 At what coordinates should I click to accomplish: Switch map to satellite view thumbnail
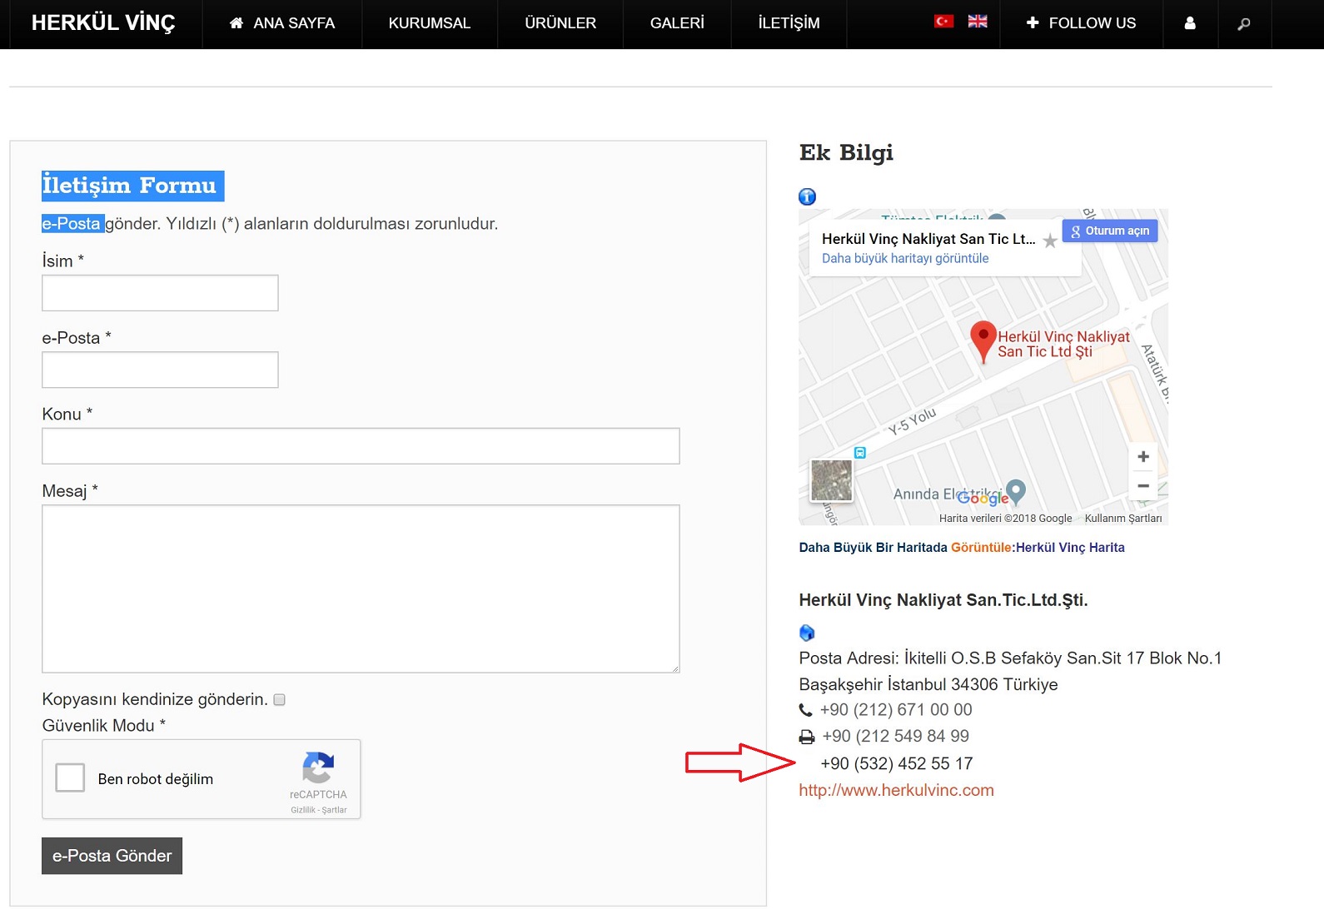click(831, 480)
